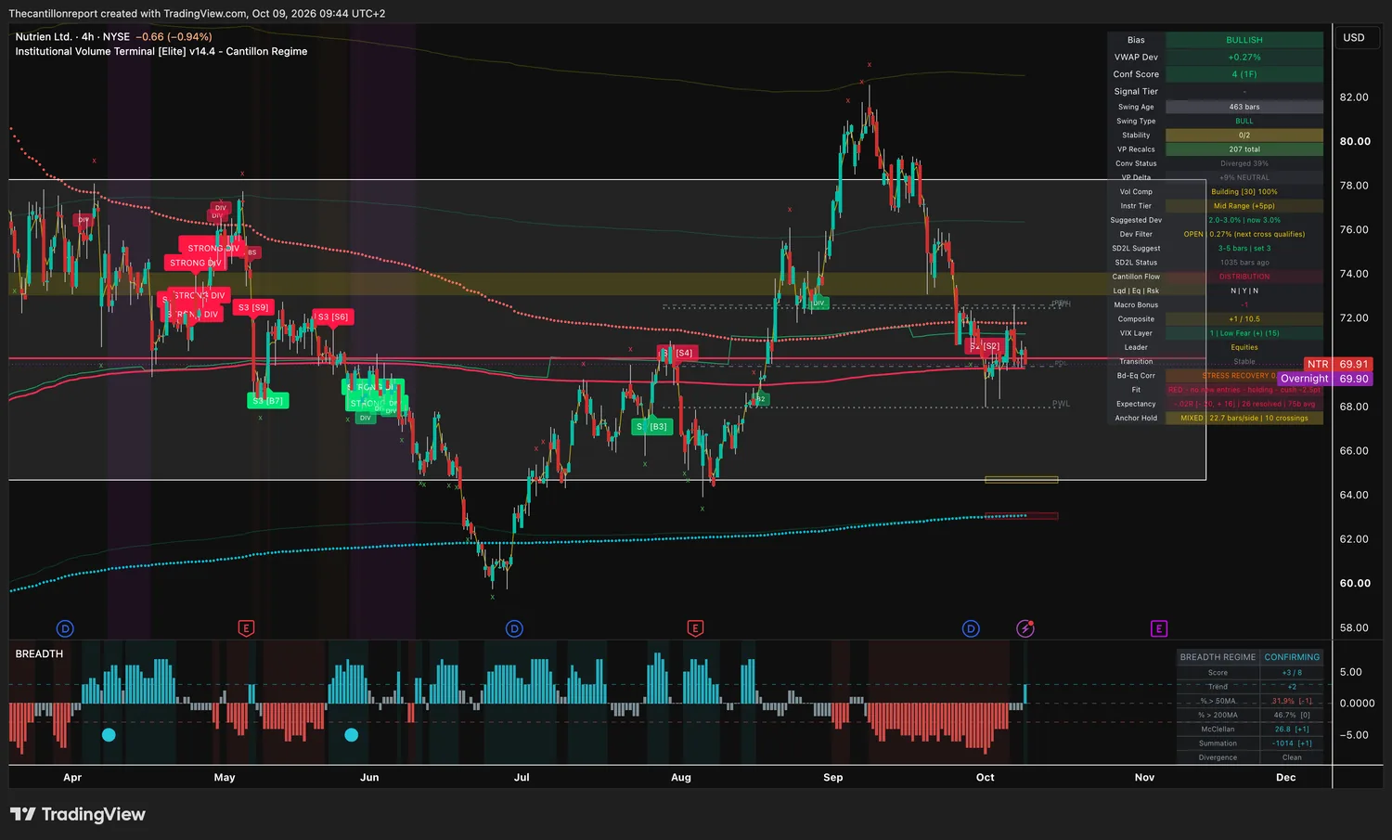Click the Divergence value Clean
Viewport: 1392px width, 840px height.
click(x=1292, y=757)
